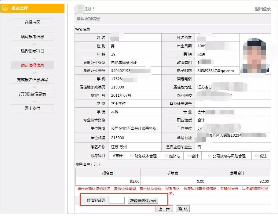
Task: Open the 填写报考信息 sidebar step
Action: pos(32,37)
